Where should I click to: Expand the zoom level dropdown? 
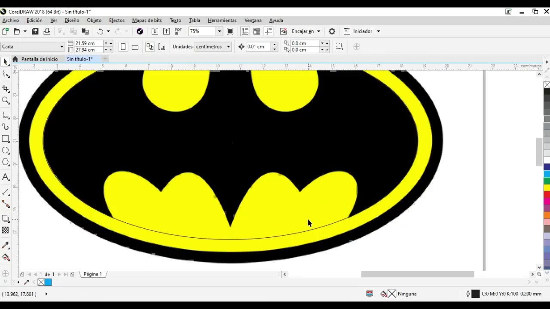point(219,31)
